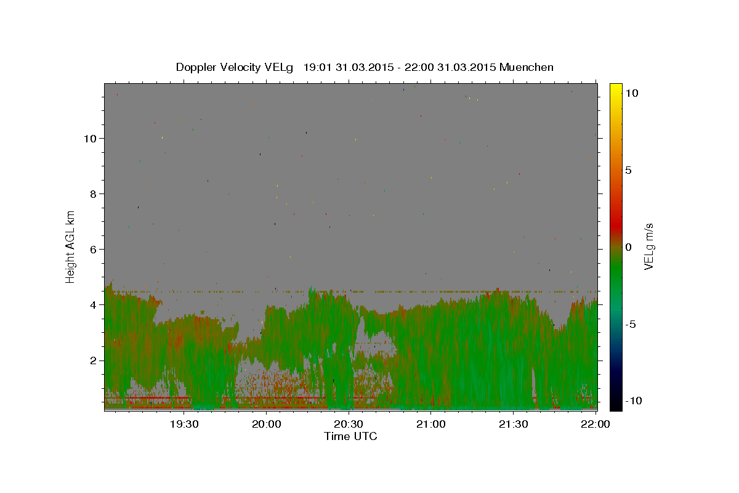Click the '20:00' time axis label
Viewport: 739px width, 493px height.
(x=267, y=424)
